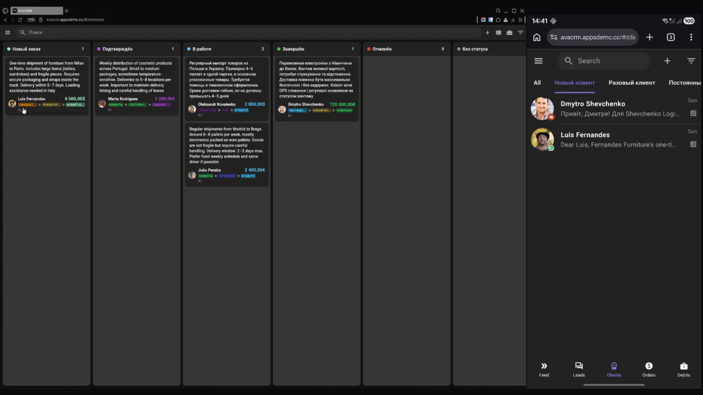Select the Разовый клиент tab
The image size is (703, 395).
tap(632, 83)
